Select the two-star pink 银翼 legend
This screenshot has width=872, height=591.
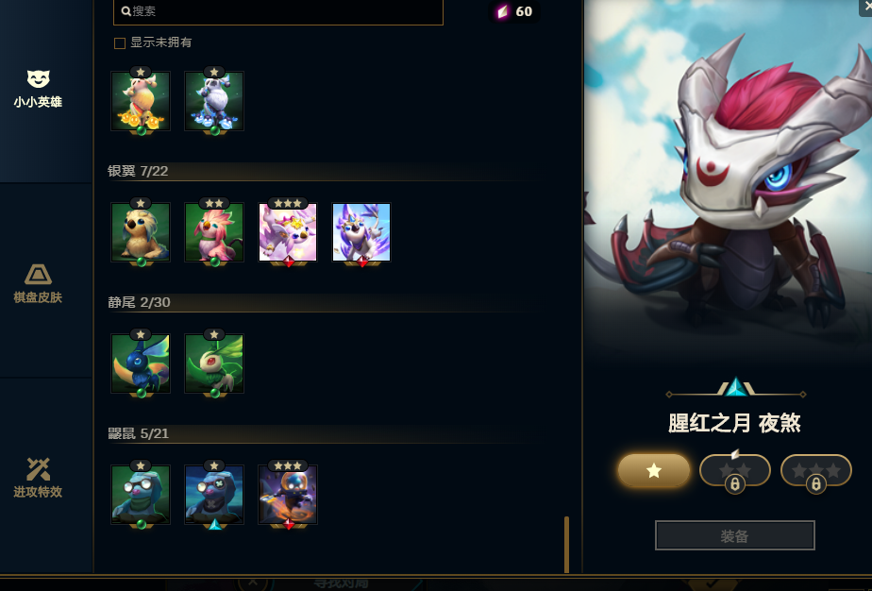point(214,232)
